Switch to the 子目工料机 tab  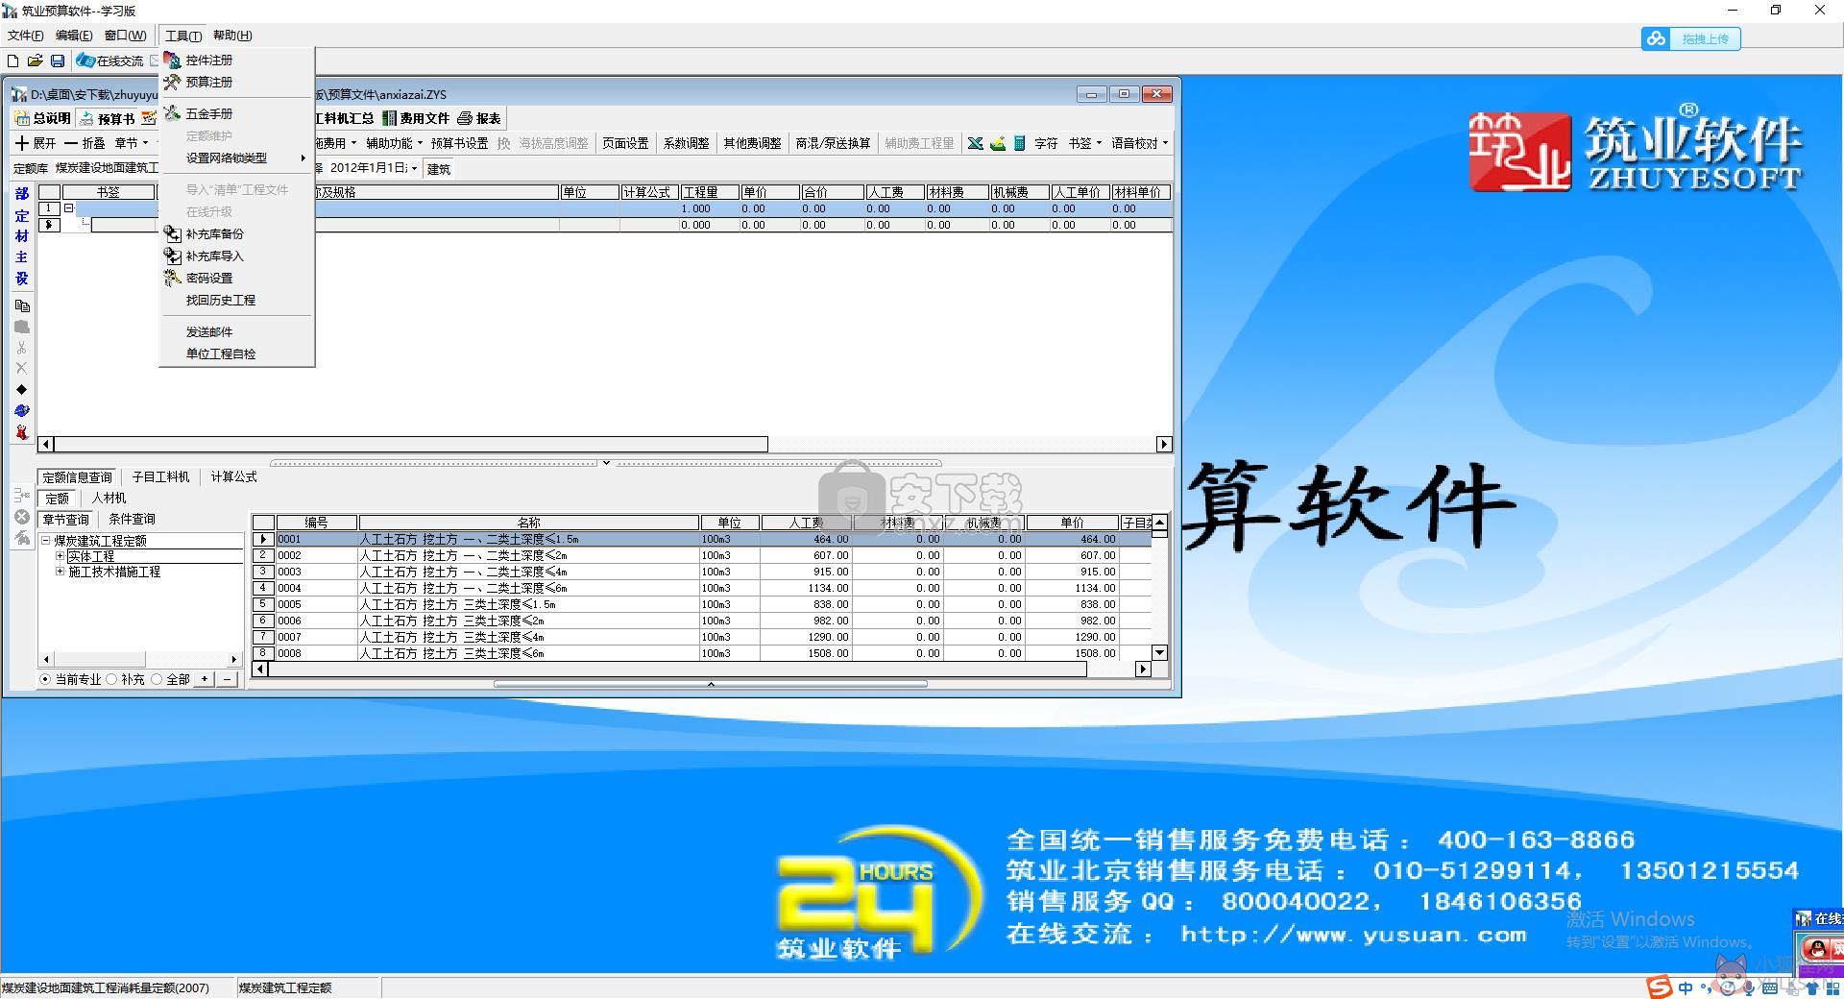[x=160, y=476]
